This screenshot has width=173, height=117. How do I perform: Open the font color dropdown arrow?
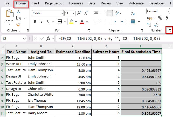(x=87, y=22)
